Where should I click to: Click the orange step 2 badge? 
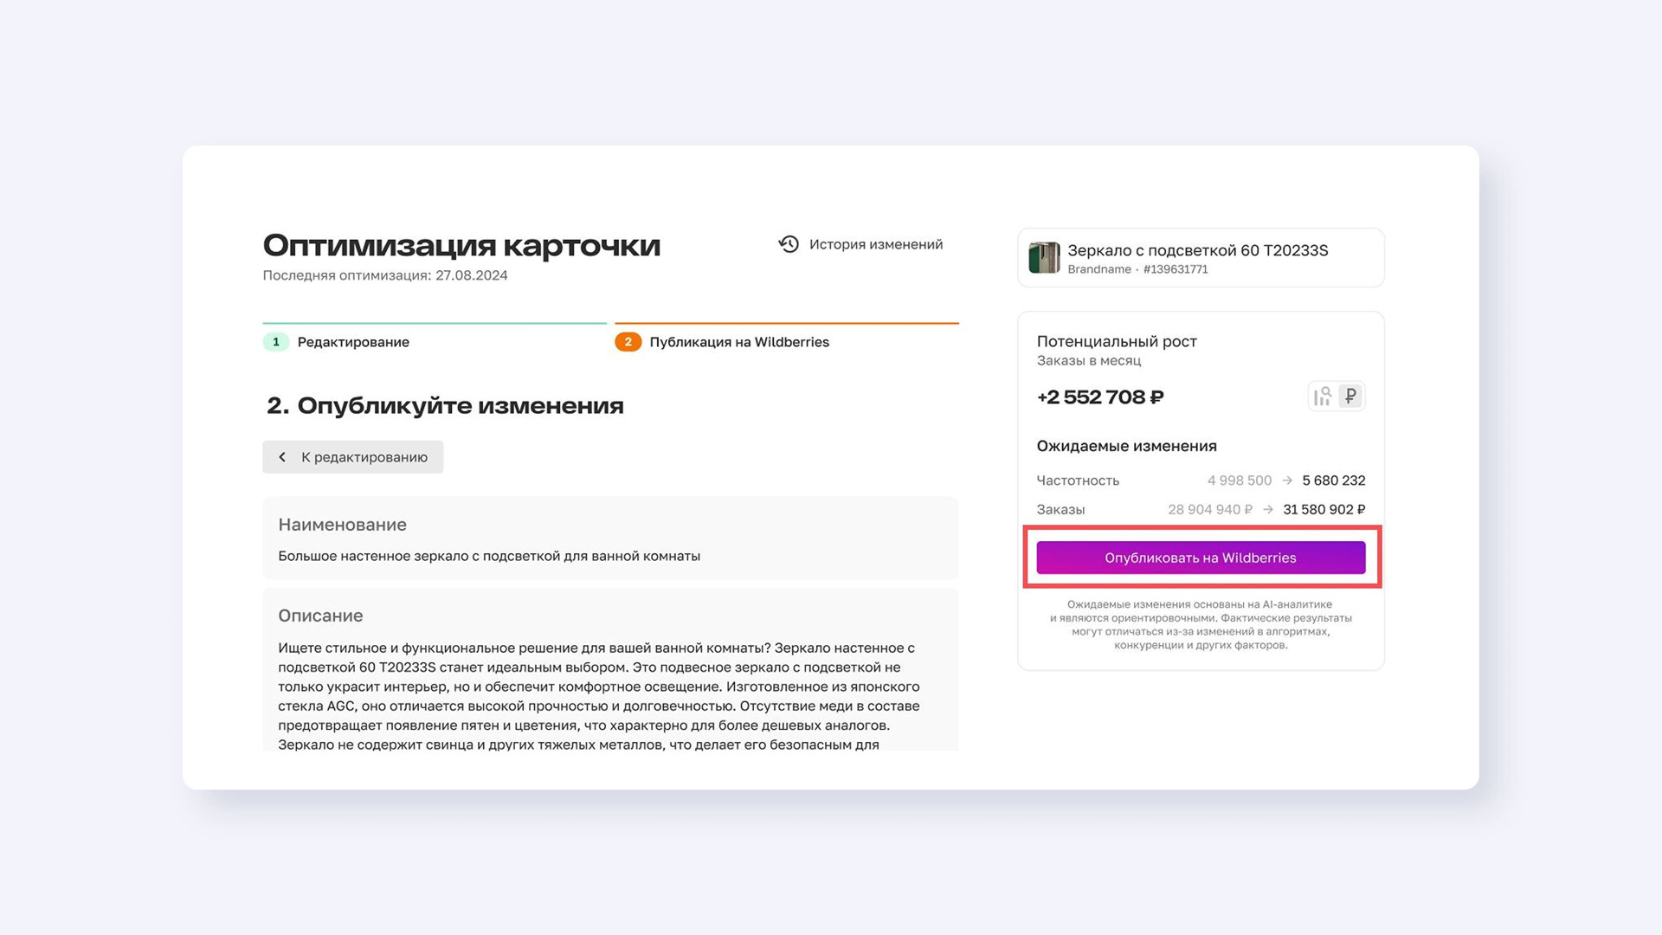coord(628,342)
